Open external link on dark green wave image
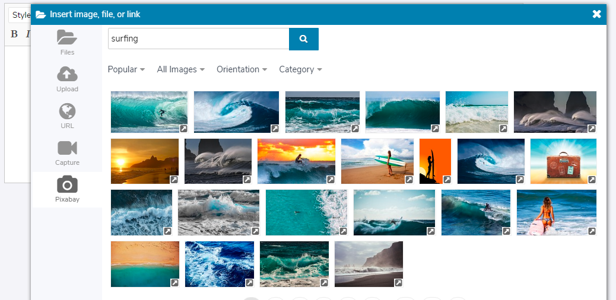Image resolution: width=616 pixels, height=300 pixels. tap(435, 129)
